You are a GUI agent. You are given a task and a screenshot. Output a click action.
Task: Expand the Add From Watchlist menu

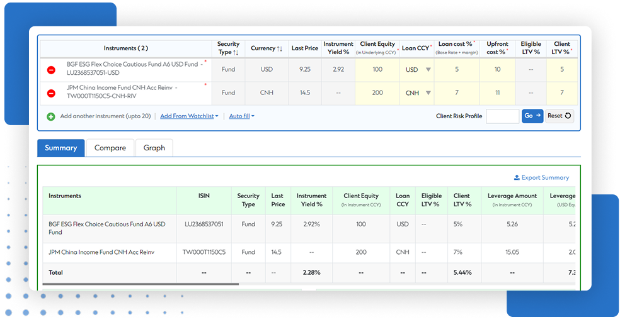189,116
